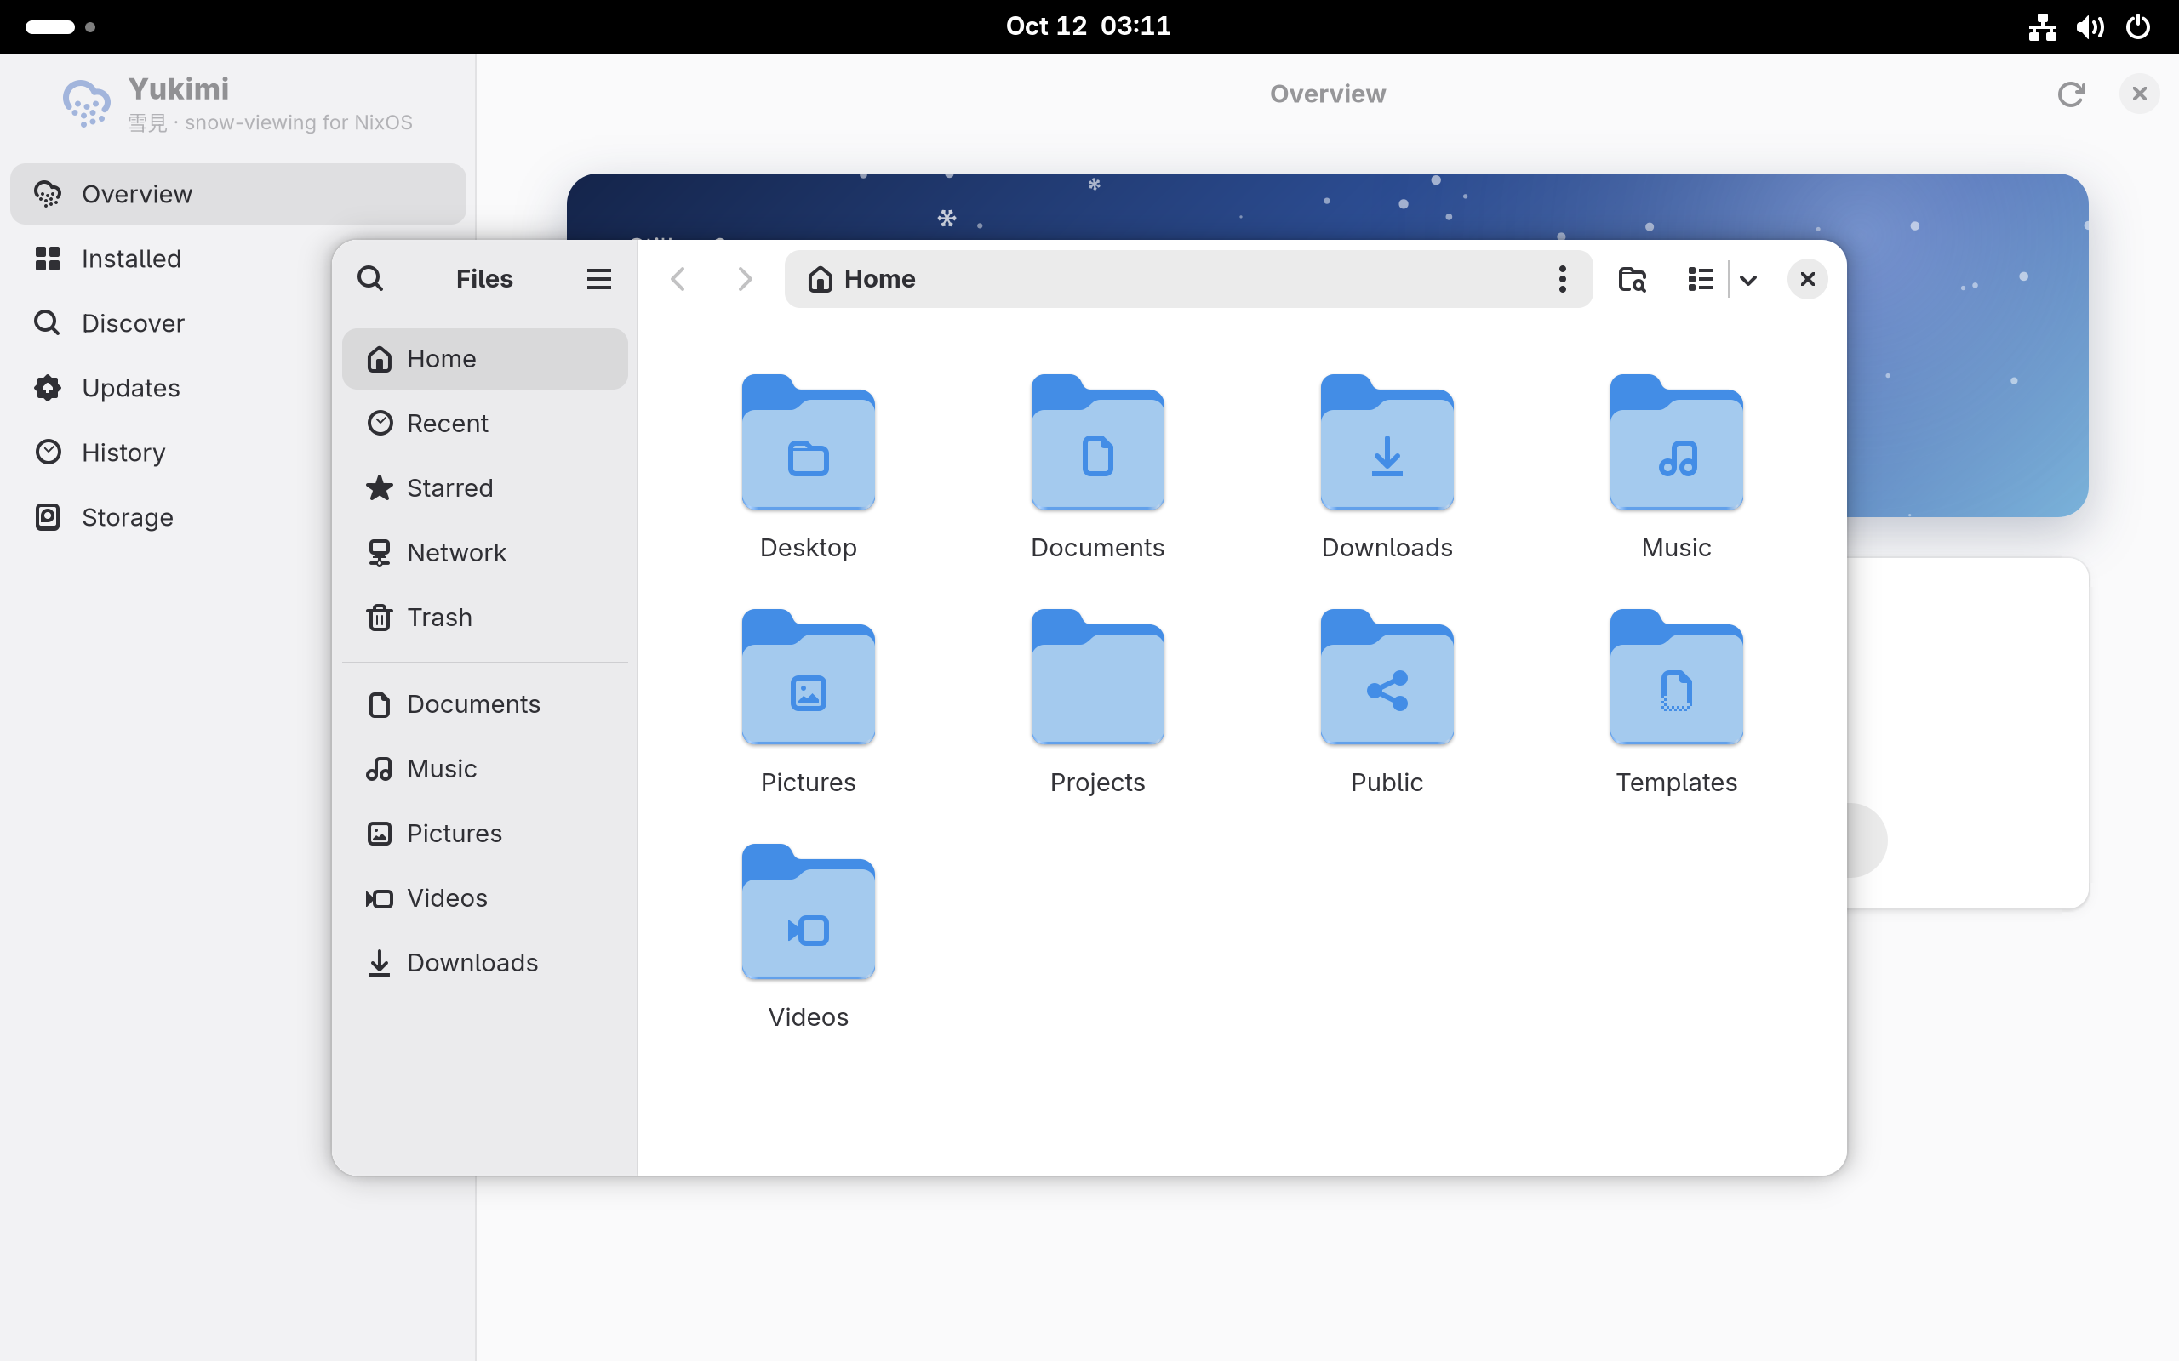Open Updates in Yukimi sidebar
Viewport: 2179px width, 1361px height.
pyautogui.click(x=169, y=388)
